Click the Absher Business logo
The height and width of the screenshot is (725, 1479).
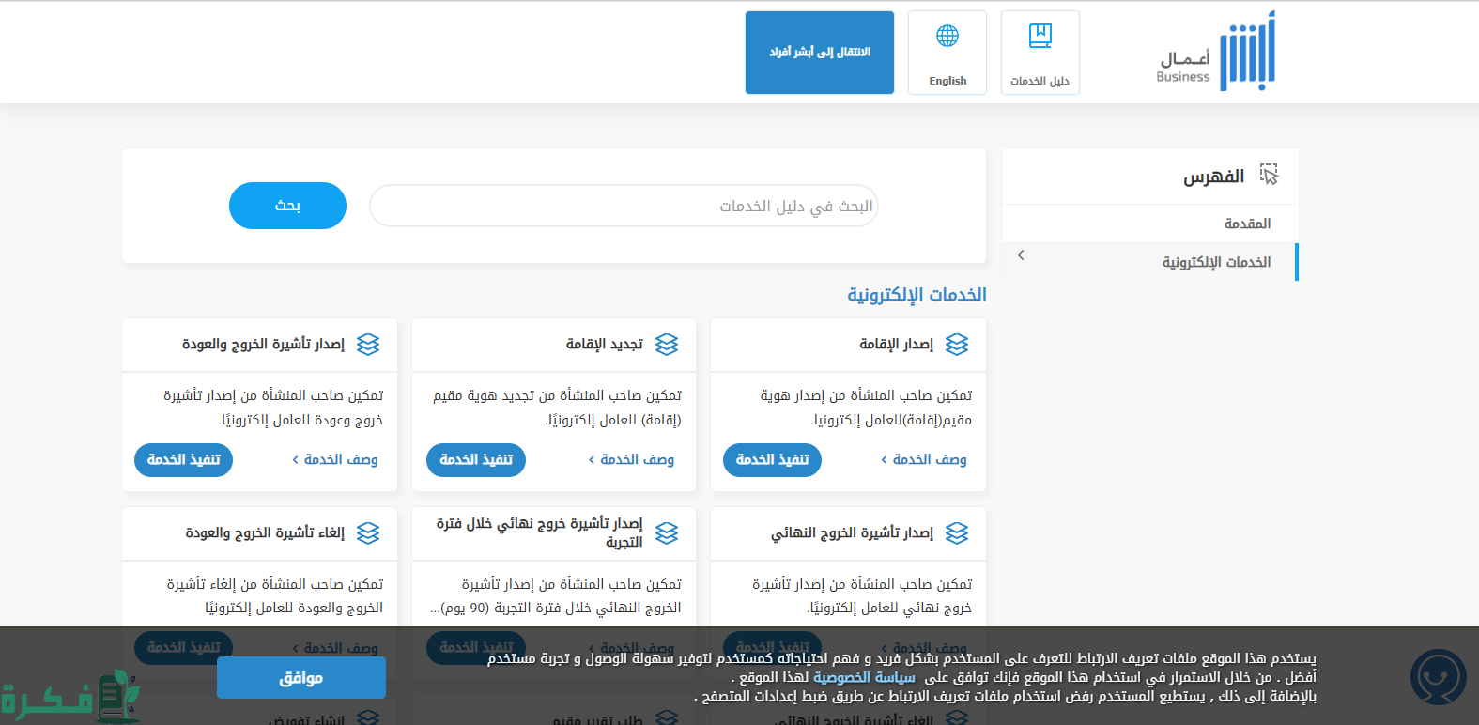click(x=1216, y=53)
